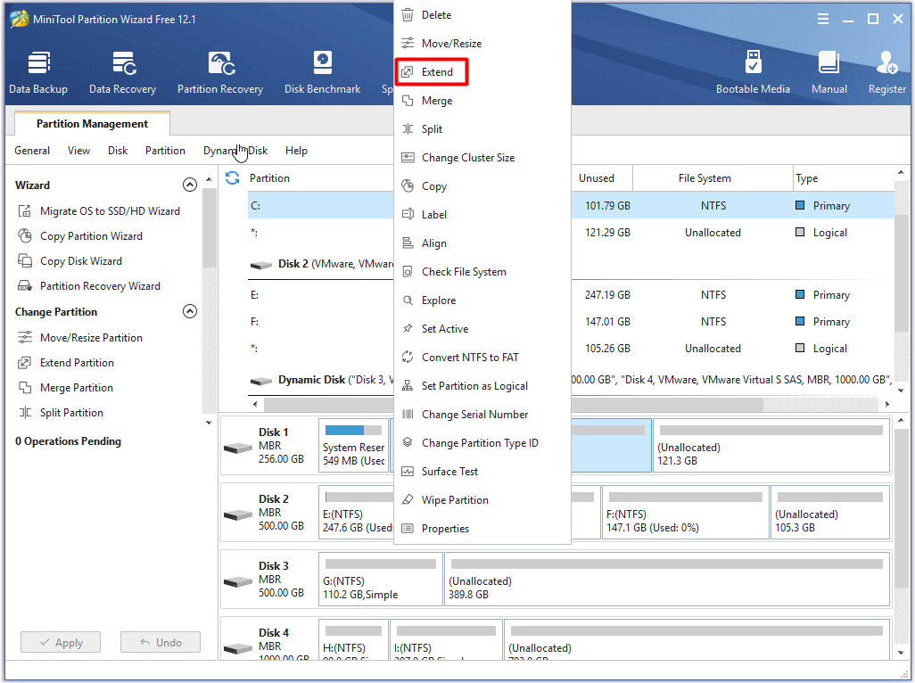The width and height of the screenshot is (915, 683).
Task: Select Merge from the context menu
Action: [x=482, y=101]
